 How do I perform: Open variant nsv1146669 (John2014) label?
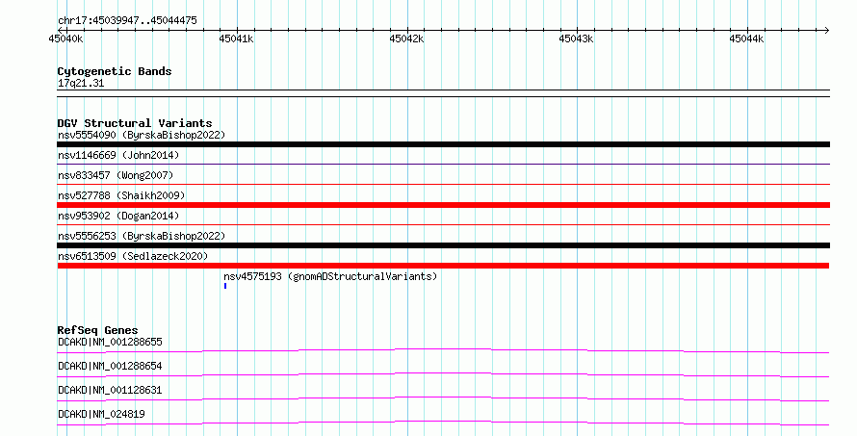point(118,155)
